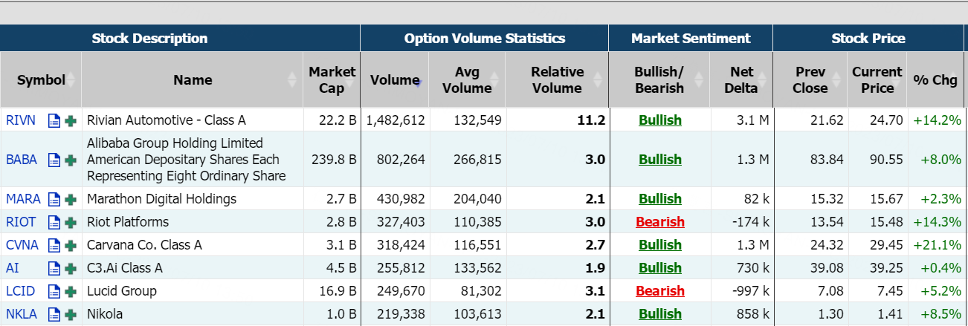Sort by the % Chg column header
The image size is (968, 326).
click(x=935, y=80)
